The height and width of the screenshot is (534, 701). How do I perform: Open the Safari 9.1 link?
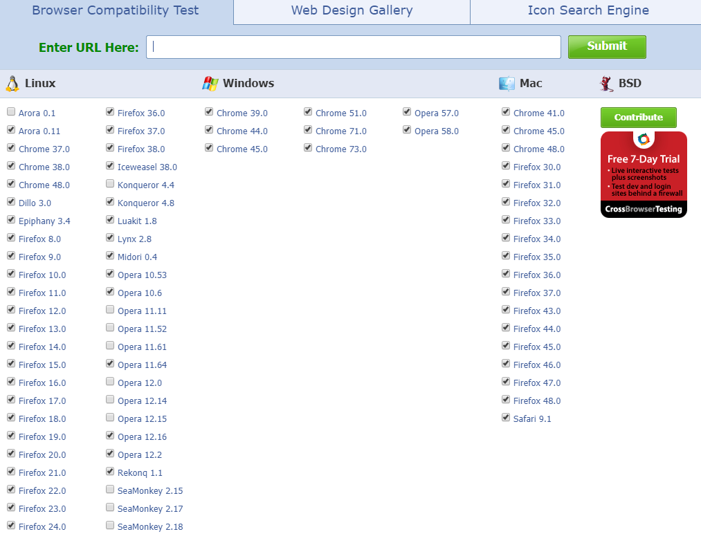coord(532,419)
